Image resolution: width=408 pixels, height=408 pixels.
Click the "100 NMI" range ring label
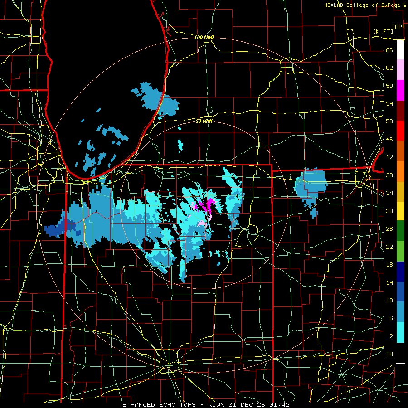(204, 37)
